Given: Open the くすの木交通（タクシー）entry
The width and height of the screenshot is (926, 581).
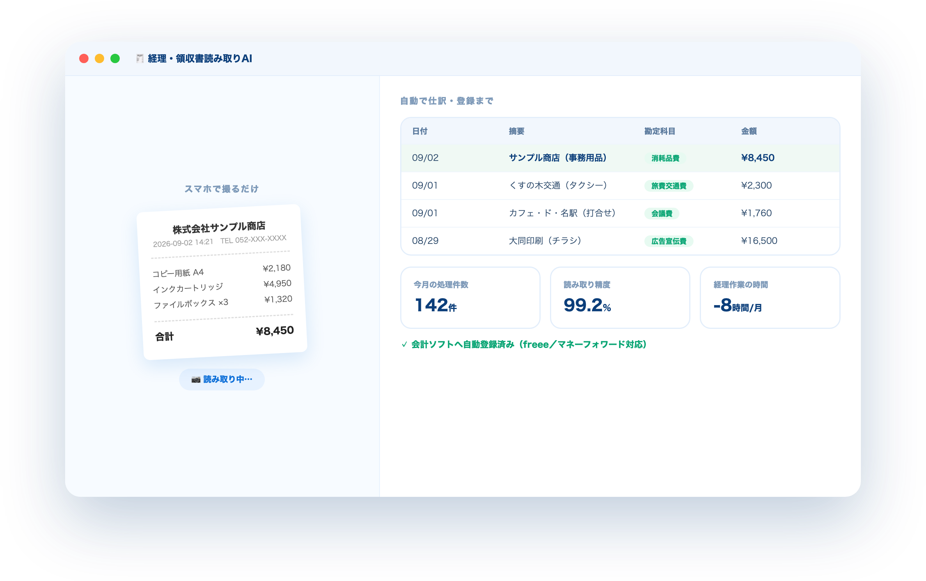Looking at the screenshot, I should click(x=620, y=186).
